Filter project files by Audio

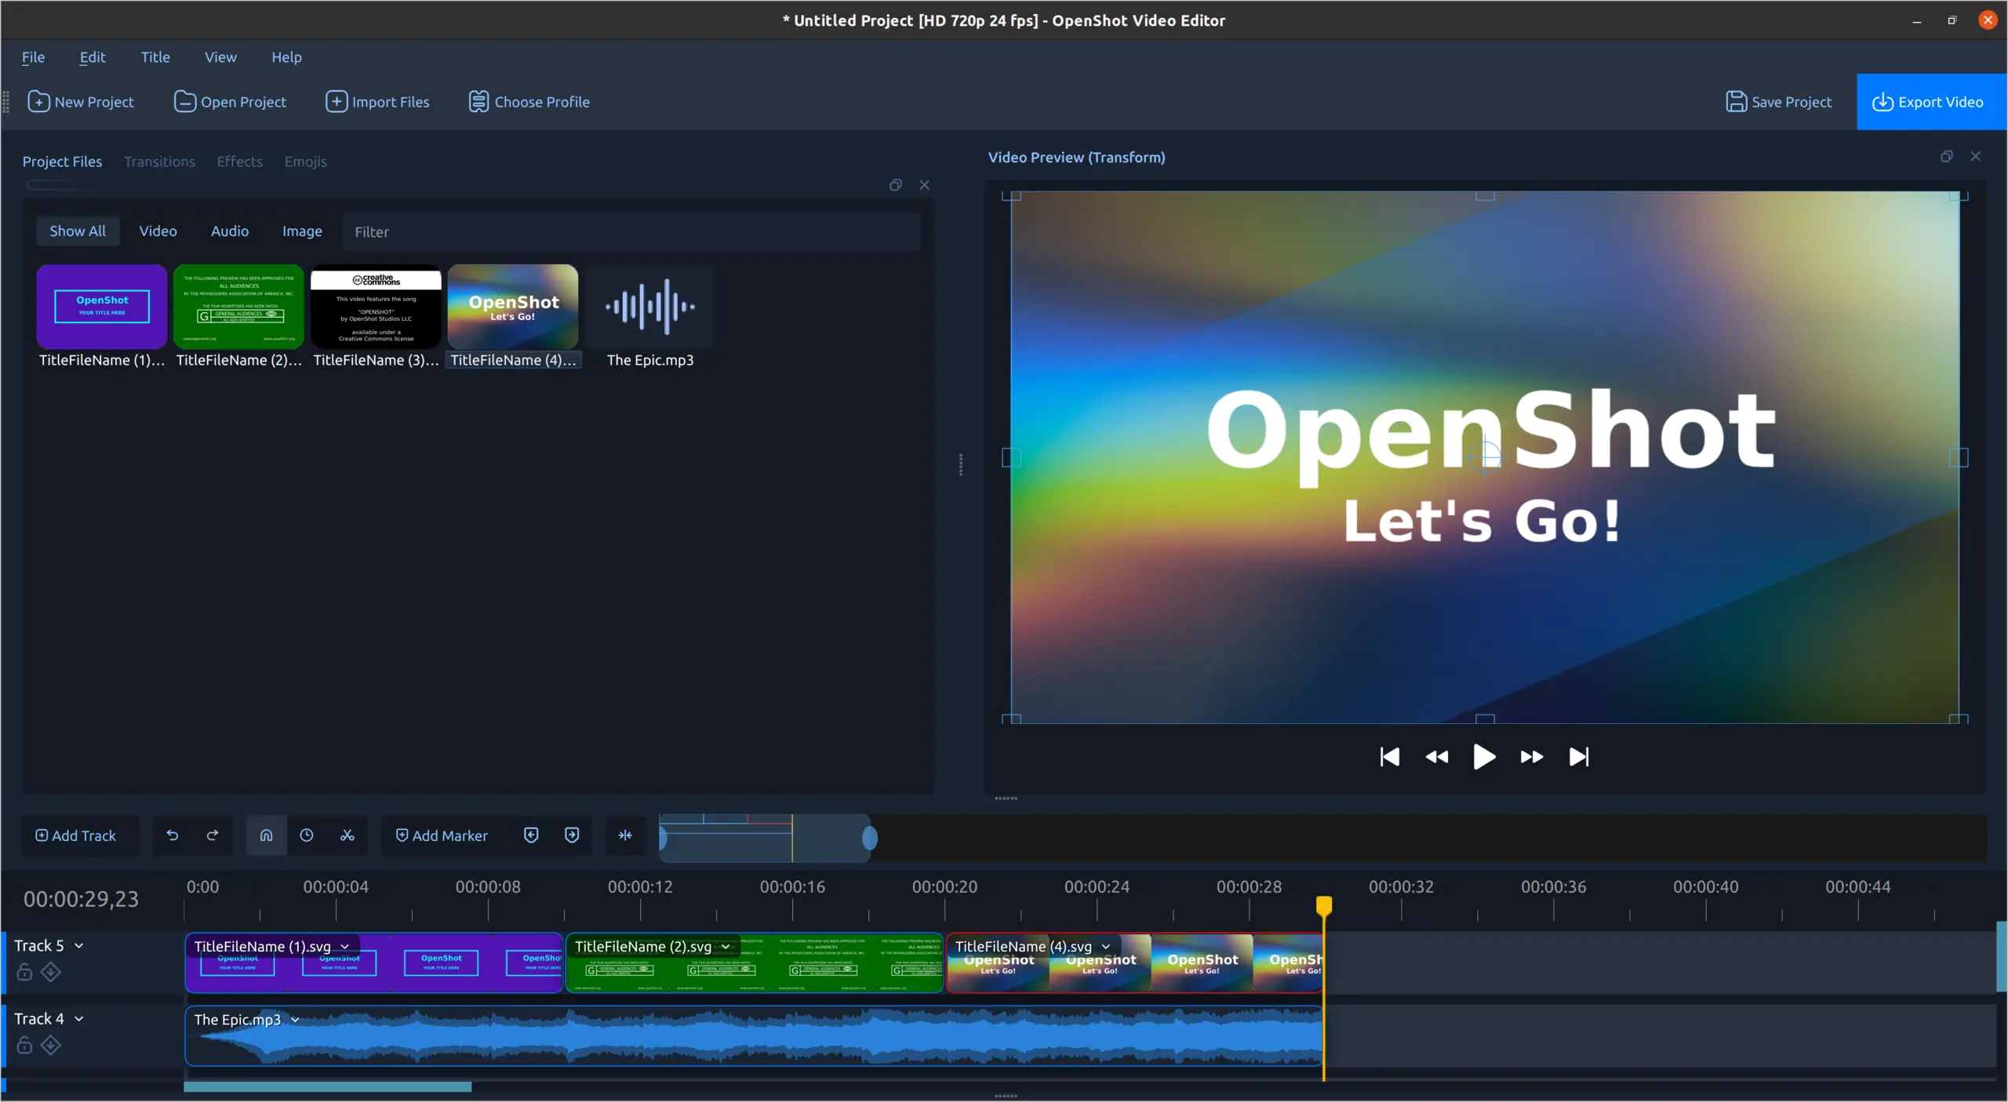pyautogui.click(x=230, y=231)
